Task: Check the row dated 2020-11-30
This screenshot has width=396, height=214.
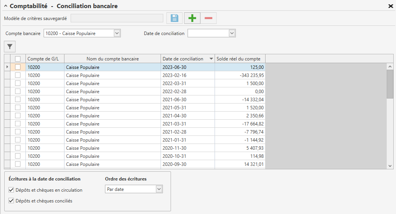Action: 18,148
